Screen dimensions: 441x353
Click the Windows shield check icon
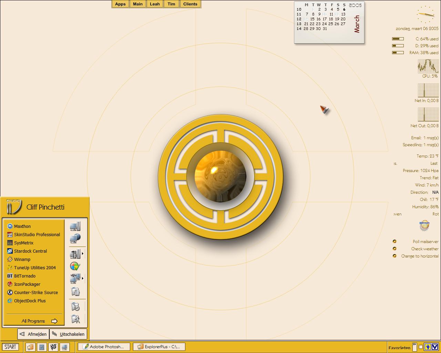point(75,266)
